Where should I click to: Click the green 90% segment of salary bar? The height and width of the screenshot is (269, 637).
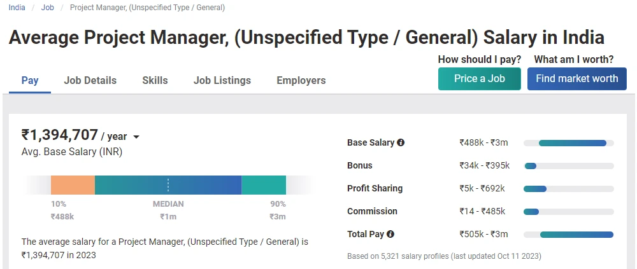click(x=264, y=185)
